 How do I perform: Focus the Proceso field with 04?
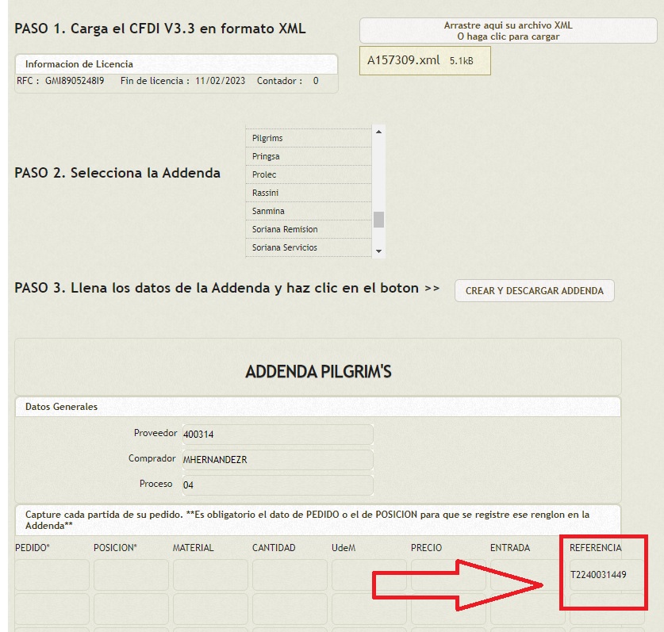pos(278,485)
